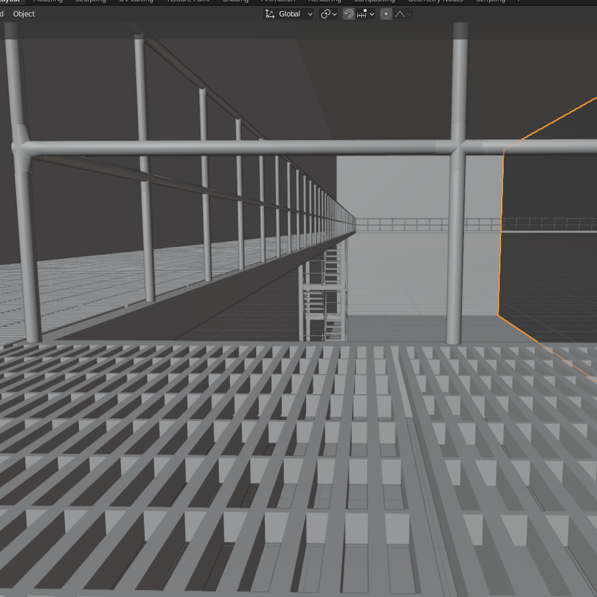The image size is (597, 597).
Task: Open the proportional editing falloff dropdown
Action: point(403,14)
